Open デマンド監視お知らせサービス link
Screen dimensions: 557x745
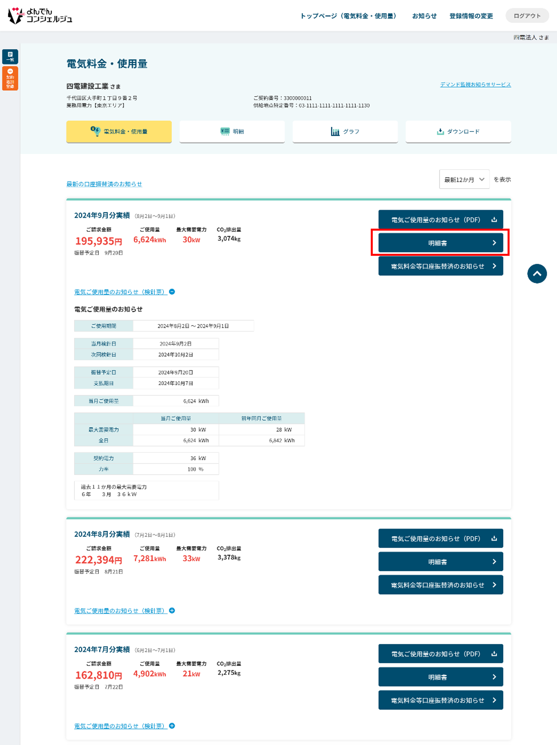[x=475, y=84]
